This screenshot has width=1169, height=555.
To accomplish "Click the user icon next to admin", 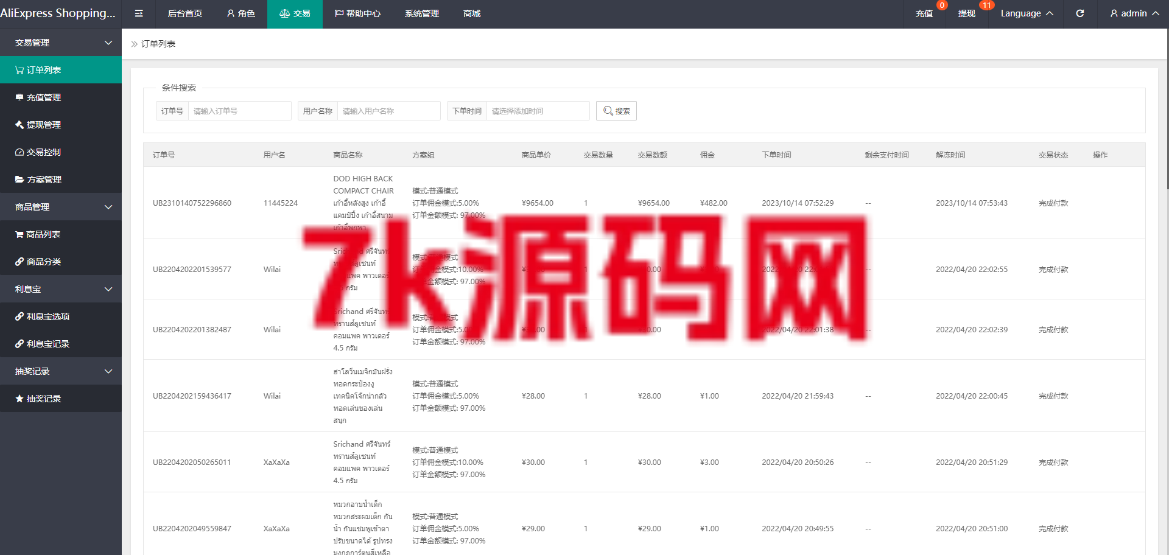I will point(1114,13).
